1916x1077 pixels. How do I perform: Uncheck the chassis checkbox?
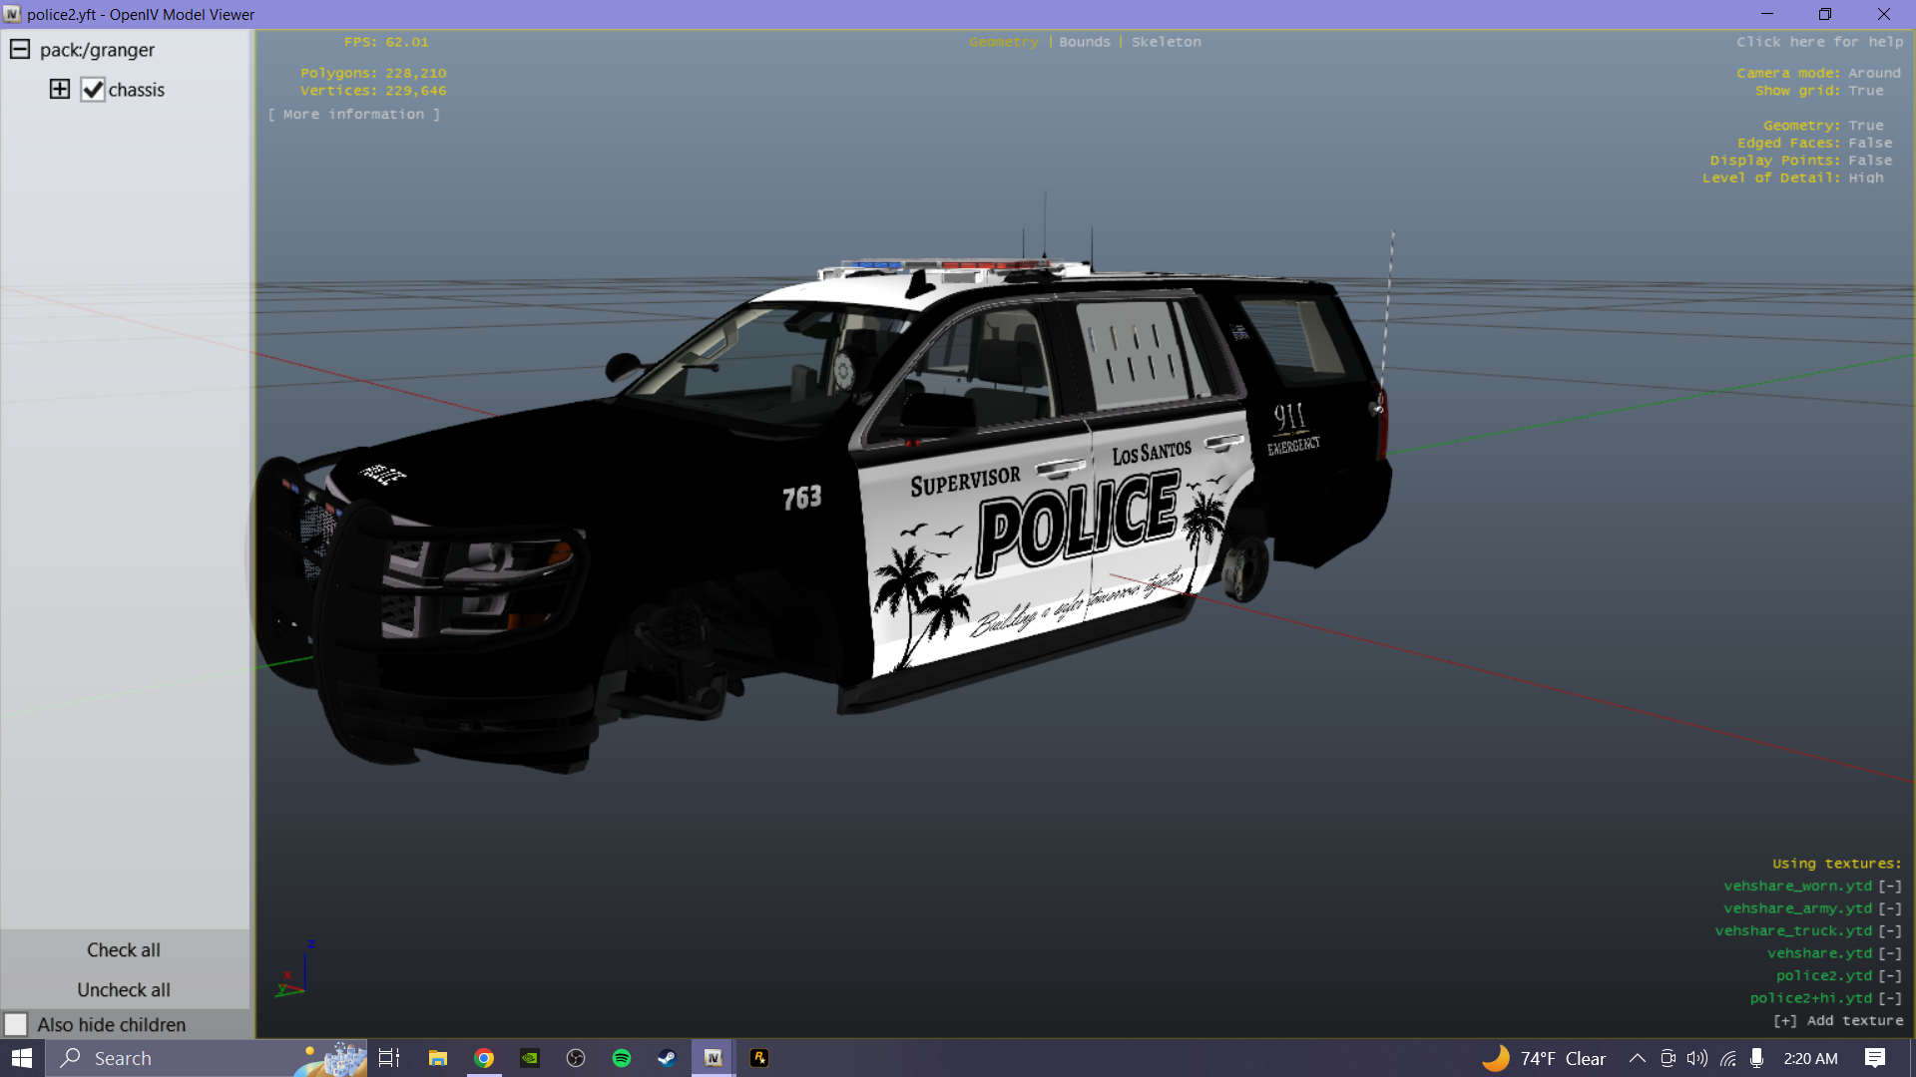click(x=93, y=90)
